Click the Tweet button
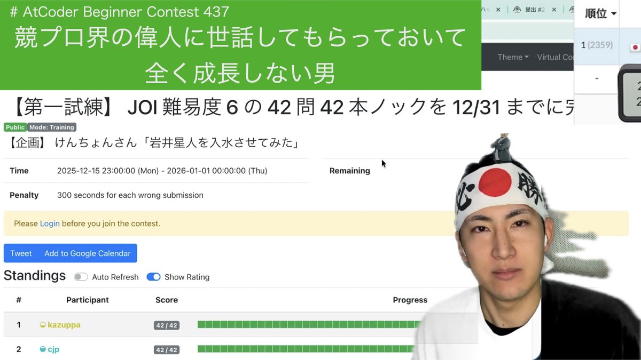The image size is (641, 360). [21, 253]
